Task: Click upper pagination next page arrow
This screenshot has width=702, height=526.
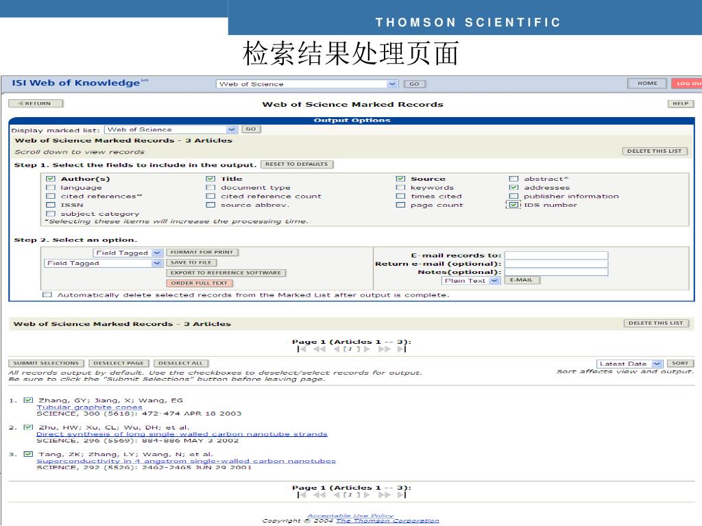Action: (x=367, y=349)
